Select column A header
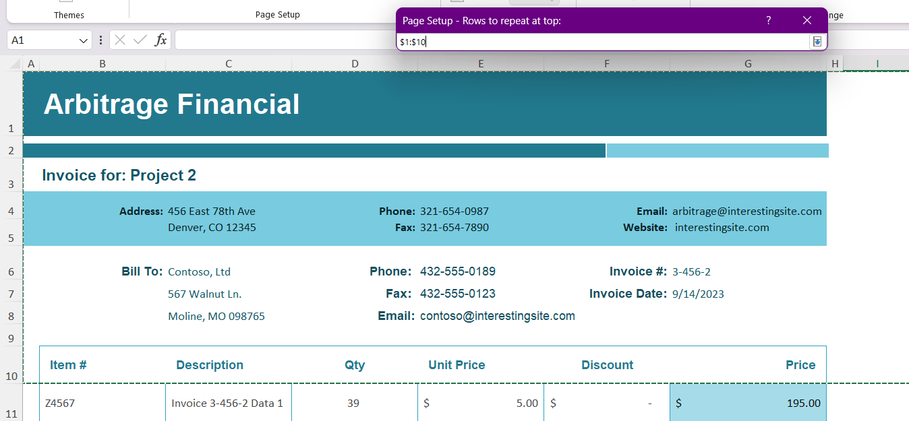 pyautogui.click(x=31, y=64)
